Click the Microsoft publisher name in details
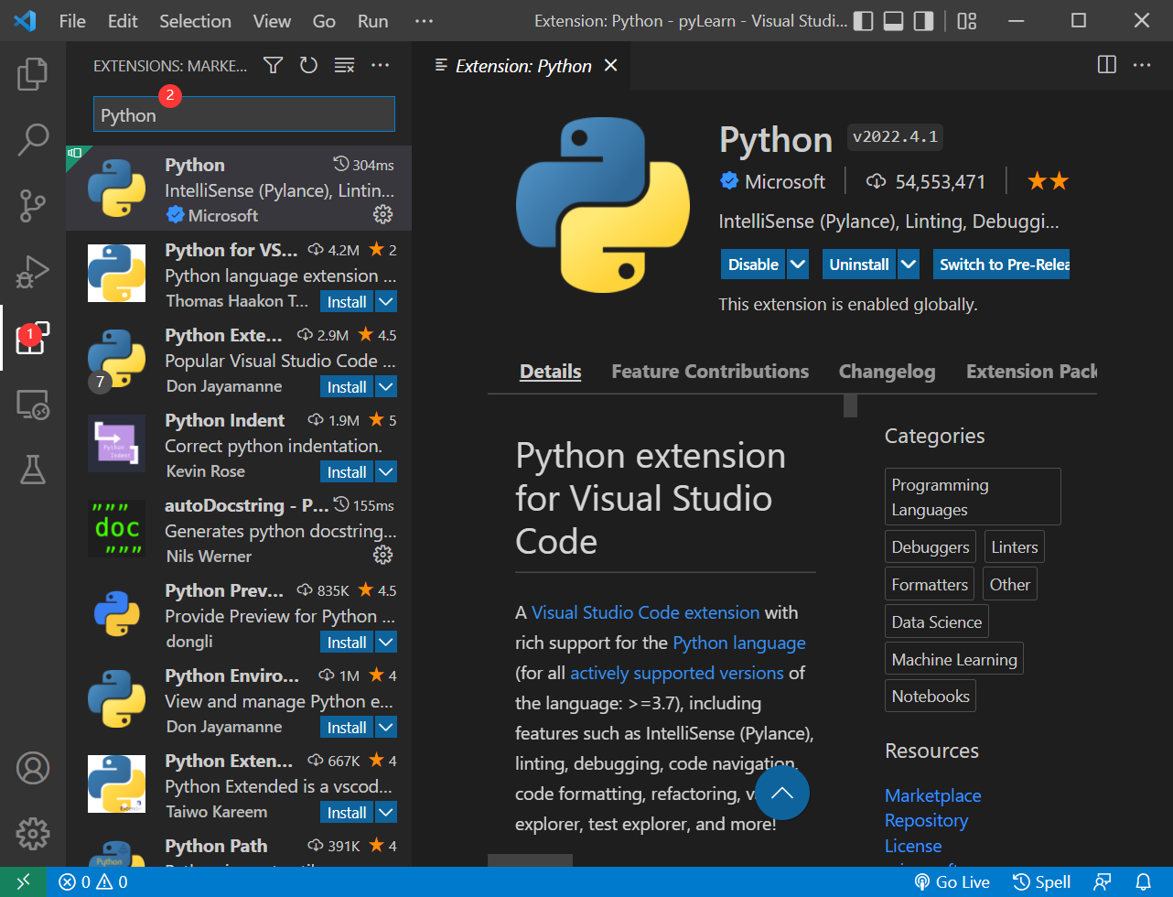This screenshot has height=897, width=1173. tap(785, 181)
